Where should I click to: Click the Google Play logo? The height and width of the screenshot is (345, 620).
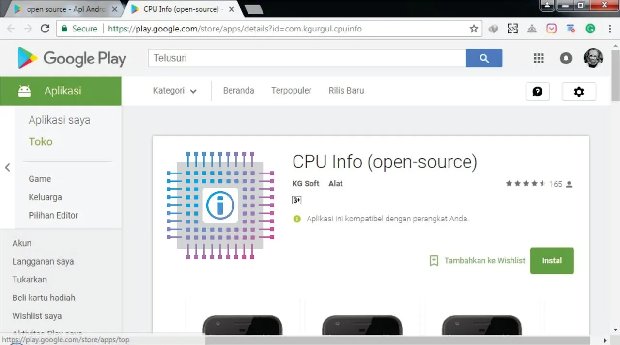coord(72,58)
